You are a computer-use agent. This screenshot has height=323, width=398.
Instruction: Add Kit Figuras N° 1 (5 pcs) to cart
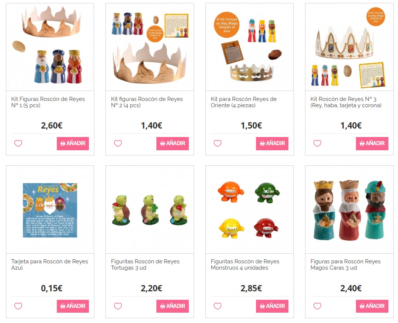(x=73, y=144)
